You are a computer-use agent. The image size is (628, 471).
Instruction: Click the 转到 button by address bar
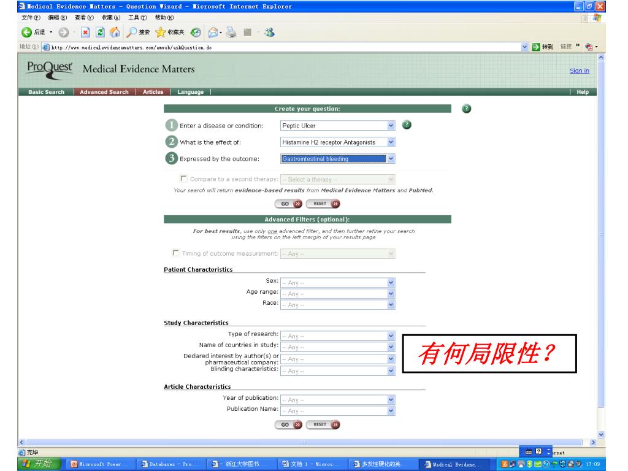543,47
